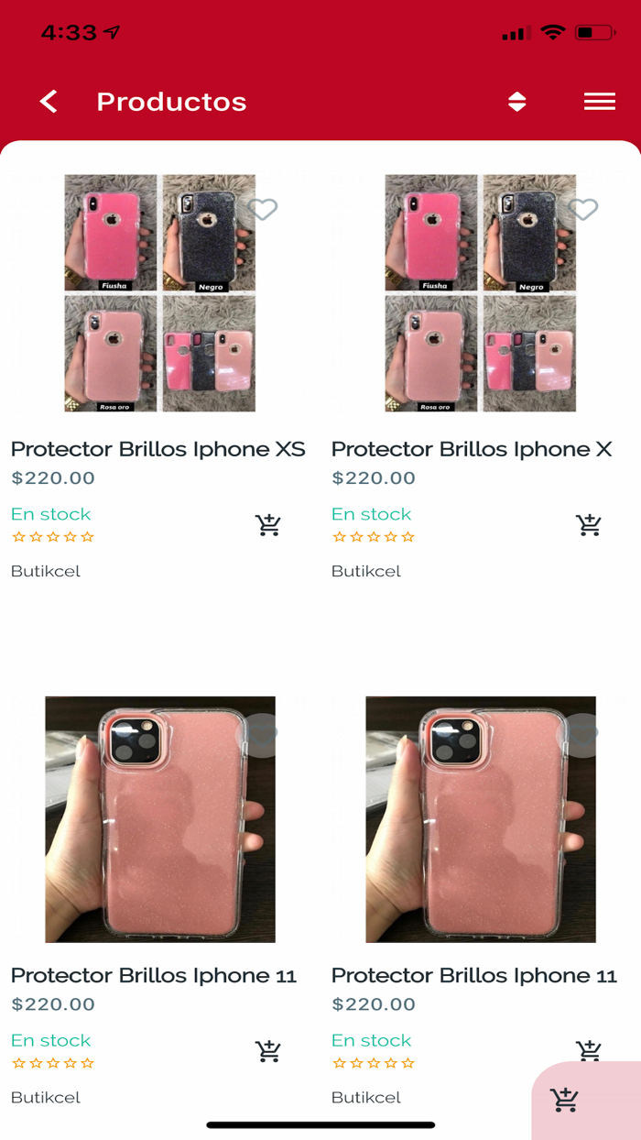Select the Productos header title
This screenshot has width=641, height=1140.
[x=171, y=102]
